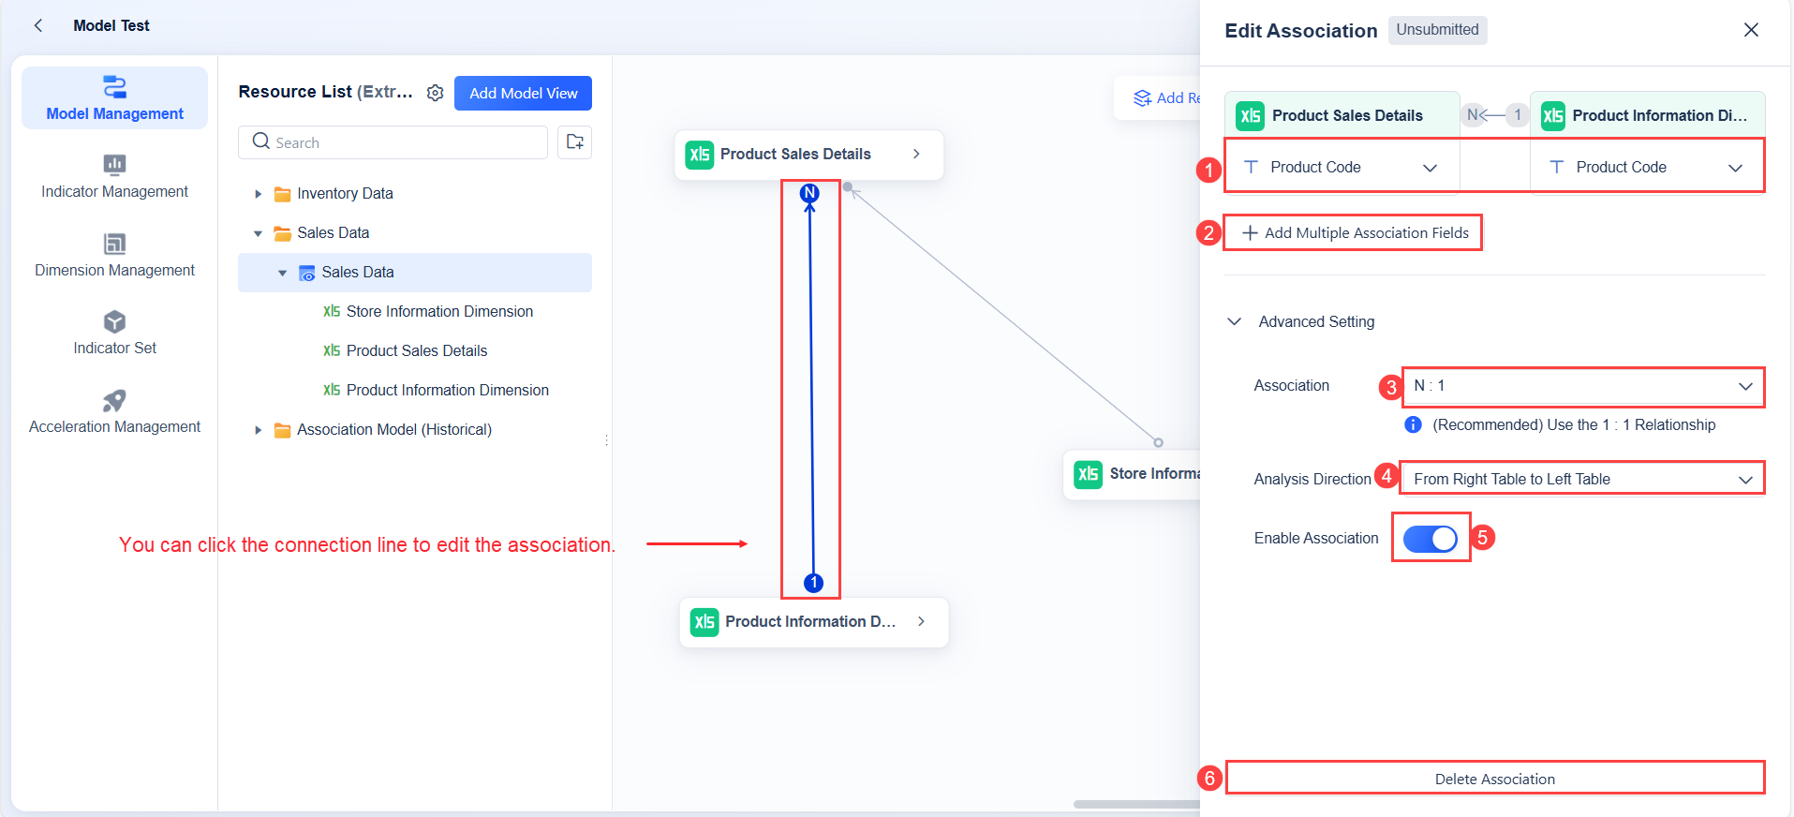Expand Product Sales Details node chevron
Viewport: 1794px width, 817px height.
click(916, 155)
